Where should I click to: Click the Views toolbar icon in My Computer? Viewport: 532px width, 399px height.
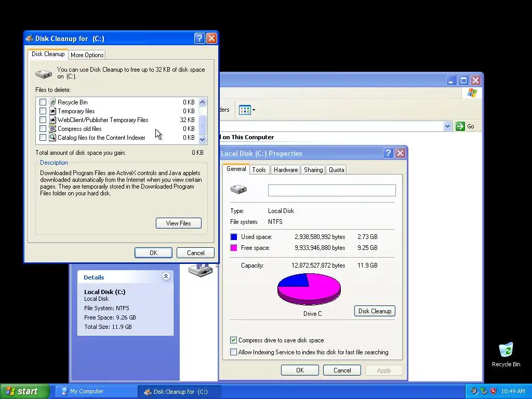[x=245, y=110]
